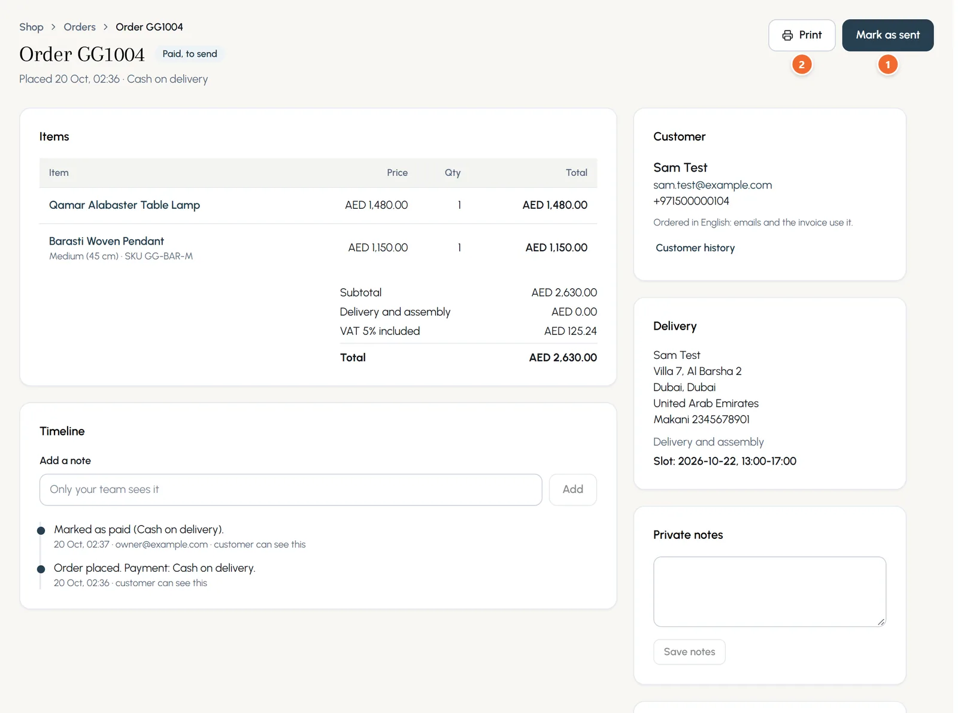Click Delivery and assembly AED 0.00 value
This screenshot has height=713, width=958.
pyautogui.click(x=574, y=312)
